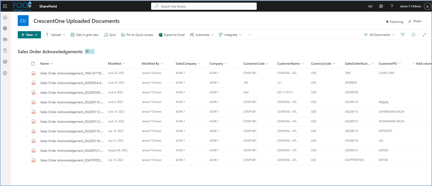
Task: Open the filter pane funnel icon
Action: click(403, 35)
